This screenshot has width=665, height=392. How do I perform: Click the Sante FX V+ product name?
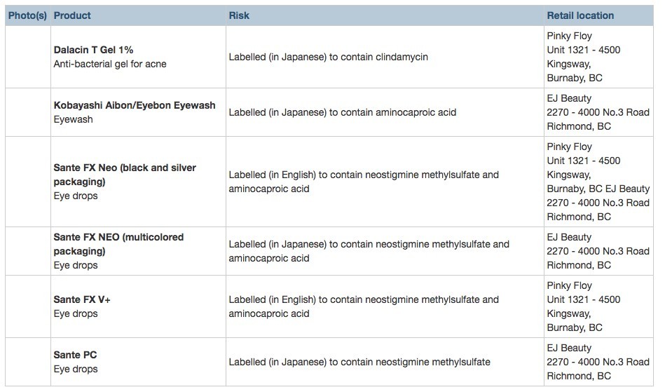click(x=82, y=300)
